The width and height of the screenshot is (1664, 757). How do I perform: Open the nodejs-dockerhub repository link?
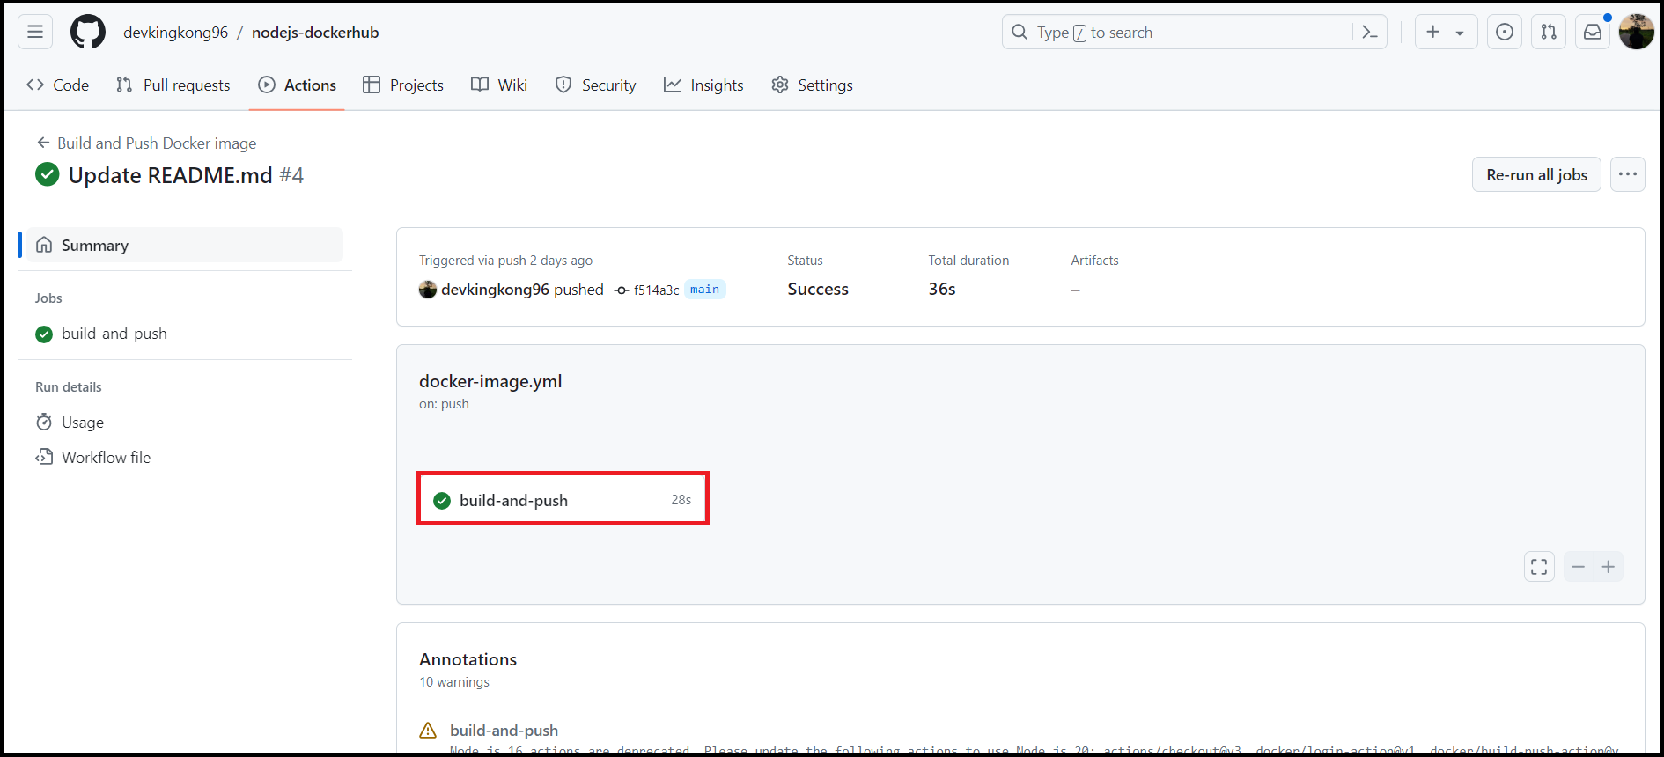click(x=315, y=33)
